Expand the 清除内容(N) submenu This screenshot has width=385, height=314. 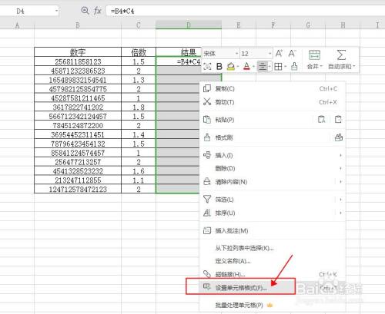tap(273, 182)
